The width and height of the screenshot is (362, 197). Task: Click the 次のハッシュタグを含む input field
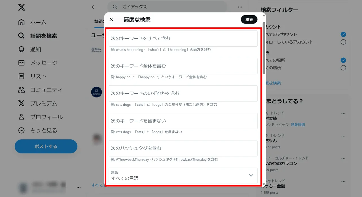pos(182,148)
